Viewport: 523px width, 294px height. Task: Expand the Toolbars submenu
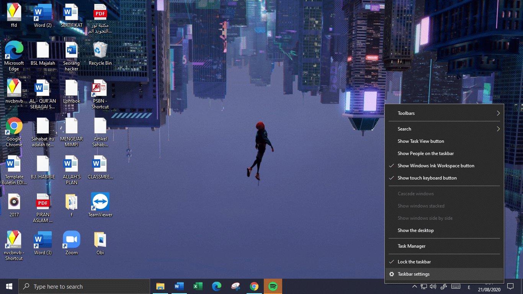coord(444,113)
